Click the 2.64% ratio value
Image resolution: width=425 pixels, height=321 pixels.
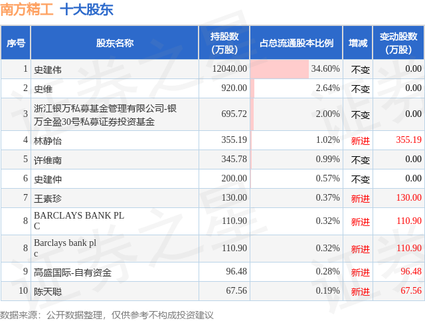click(327, 88)
